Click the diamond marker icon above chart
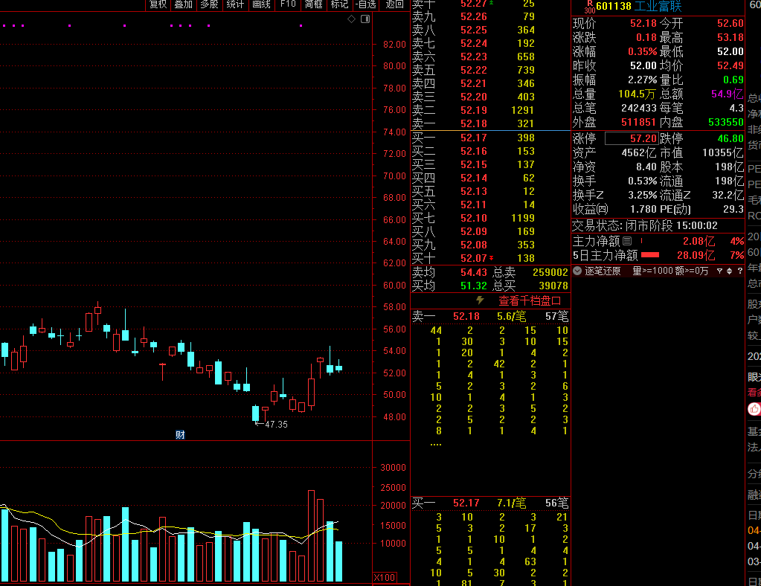761x586 pixels. coord(351,19)
